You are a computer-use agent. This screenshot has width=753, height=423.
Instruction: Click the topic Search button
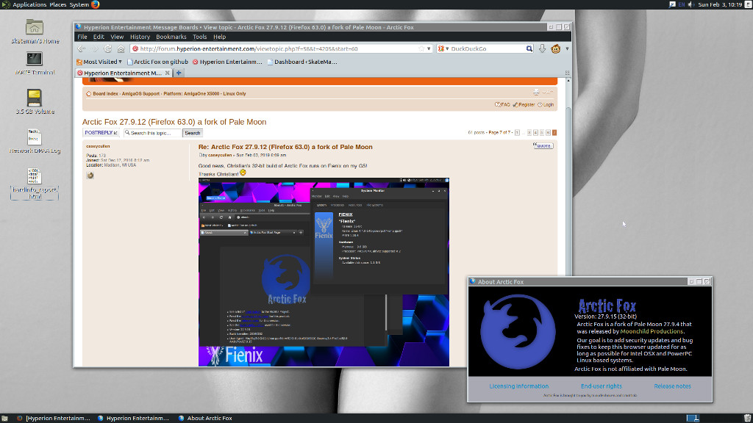(192, 133)
